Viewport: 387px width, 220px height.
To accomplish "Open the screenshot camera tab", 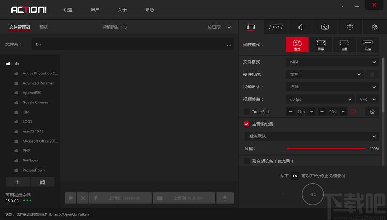I will click(325, 27).
